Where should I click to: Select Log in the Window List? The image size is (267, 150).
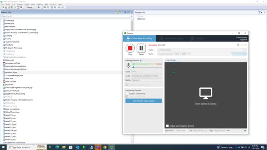pos(140,16)
